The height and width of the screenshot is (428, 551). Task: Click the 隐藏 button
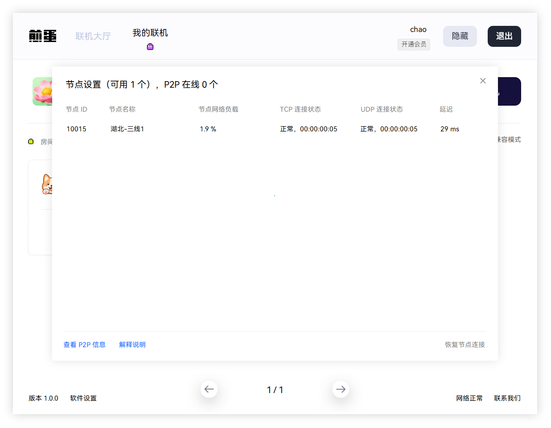(460, 36)
